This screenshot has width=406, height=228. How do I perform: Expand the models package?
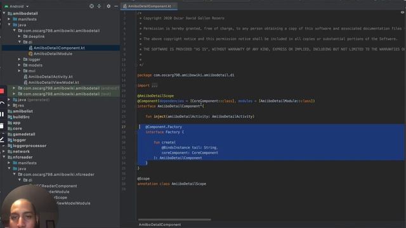coord(20,65)
